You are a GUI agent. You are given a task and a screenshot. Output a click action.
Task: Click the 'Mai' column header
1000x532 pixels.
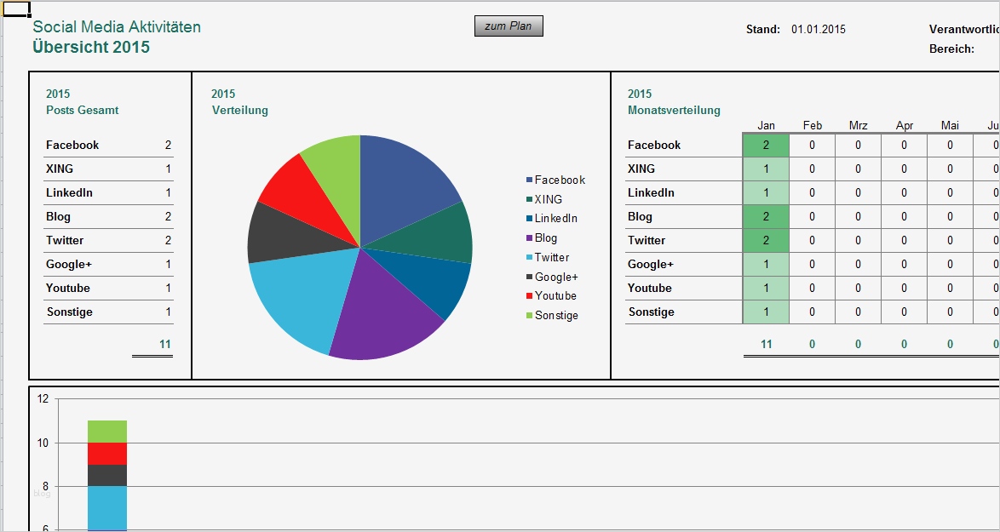click(950, 125)
